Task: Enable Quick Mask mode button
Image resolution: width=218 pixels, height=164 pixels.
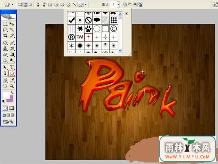Action: (12, 108)
